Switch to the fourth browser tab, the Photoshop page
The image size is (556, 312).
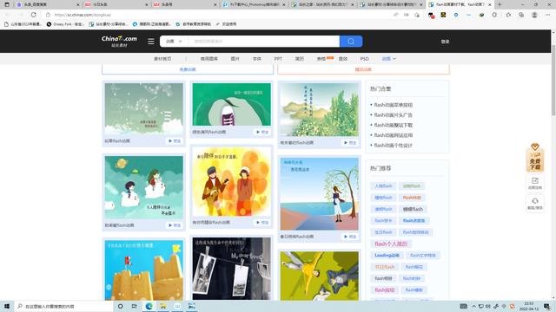254,4
